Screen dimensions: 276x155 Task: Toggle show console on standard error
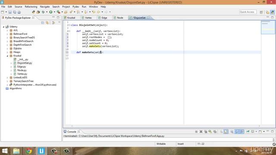tap(241, 132)
